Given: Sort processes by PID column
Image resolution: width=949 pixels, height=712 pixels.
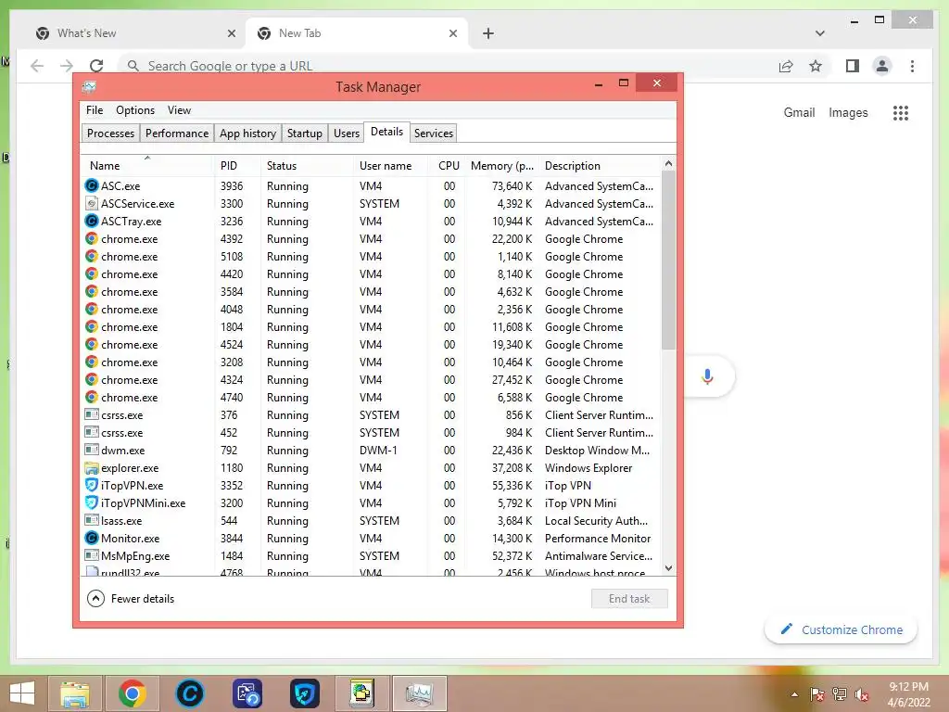Looking at the screenshot, I should 238,166.
